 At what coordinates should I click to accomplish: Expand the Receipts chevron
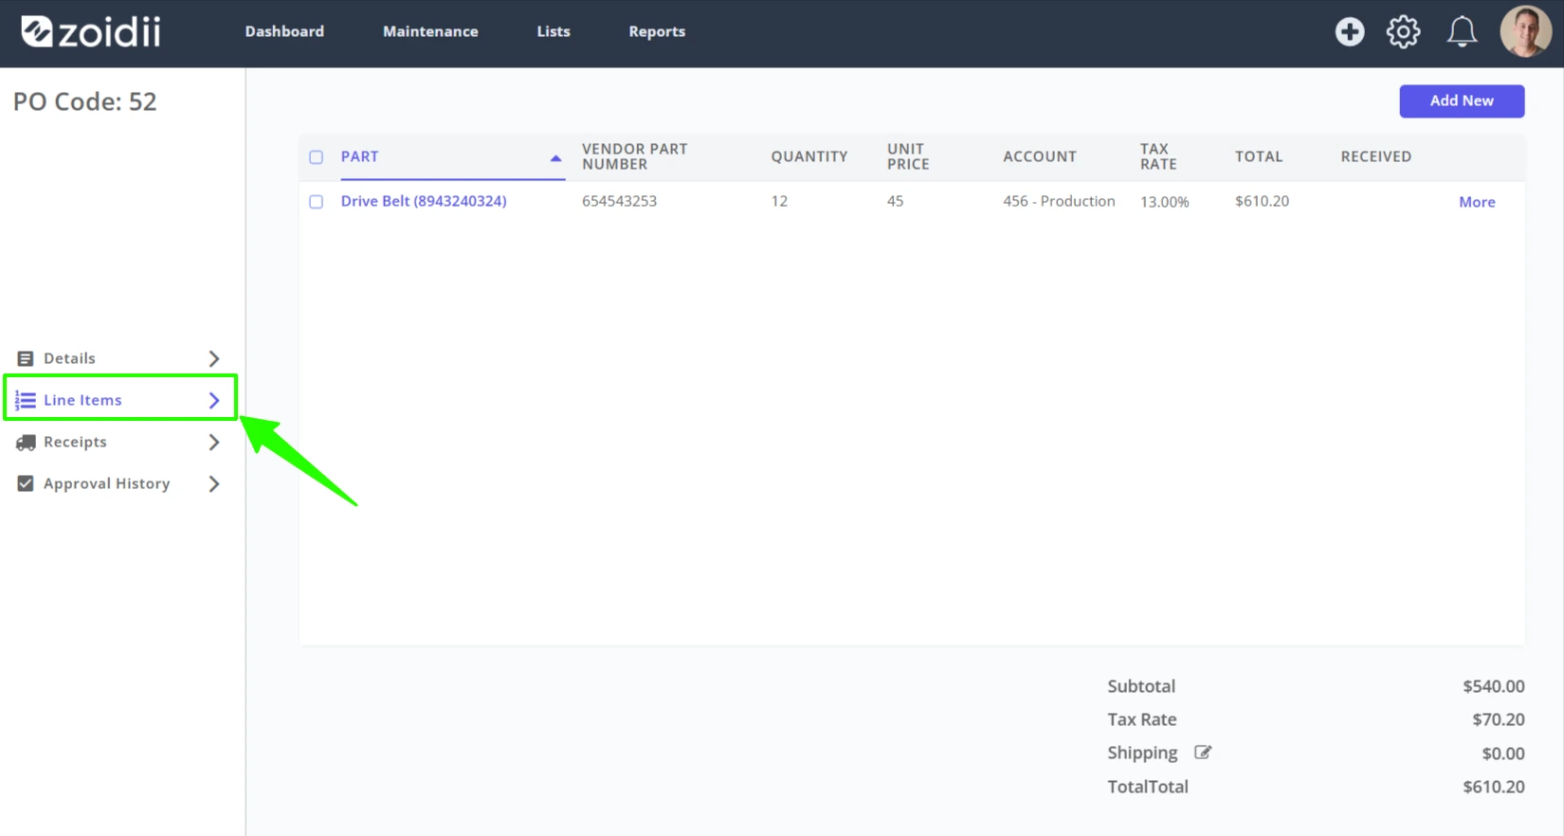(x=214, y=442)
